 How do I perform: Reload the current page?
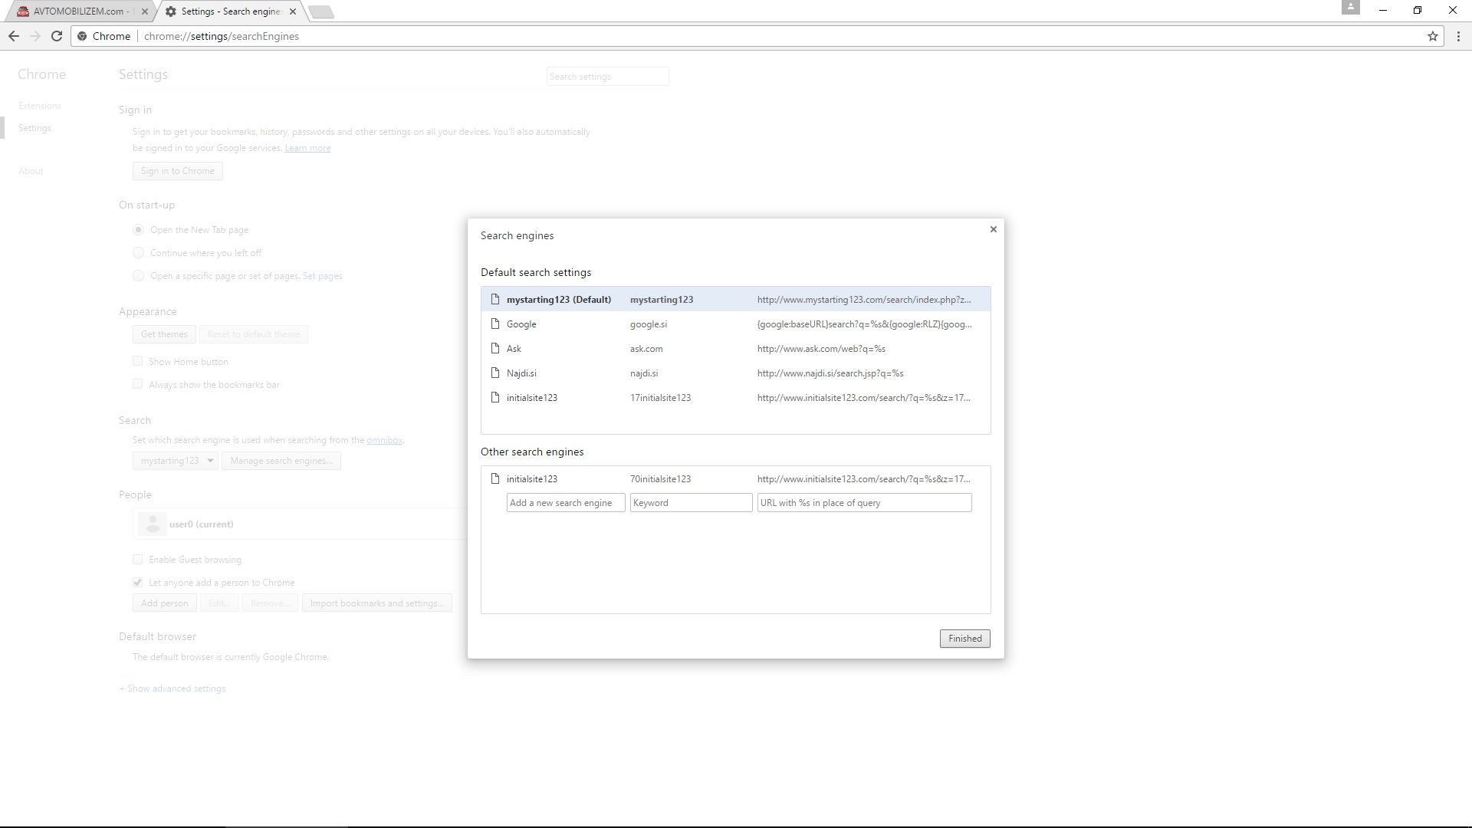pyautogui.click(x=57, y=36)
